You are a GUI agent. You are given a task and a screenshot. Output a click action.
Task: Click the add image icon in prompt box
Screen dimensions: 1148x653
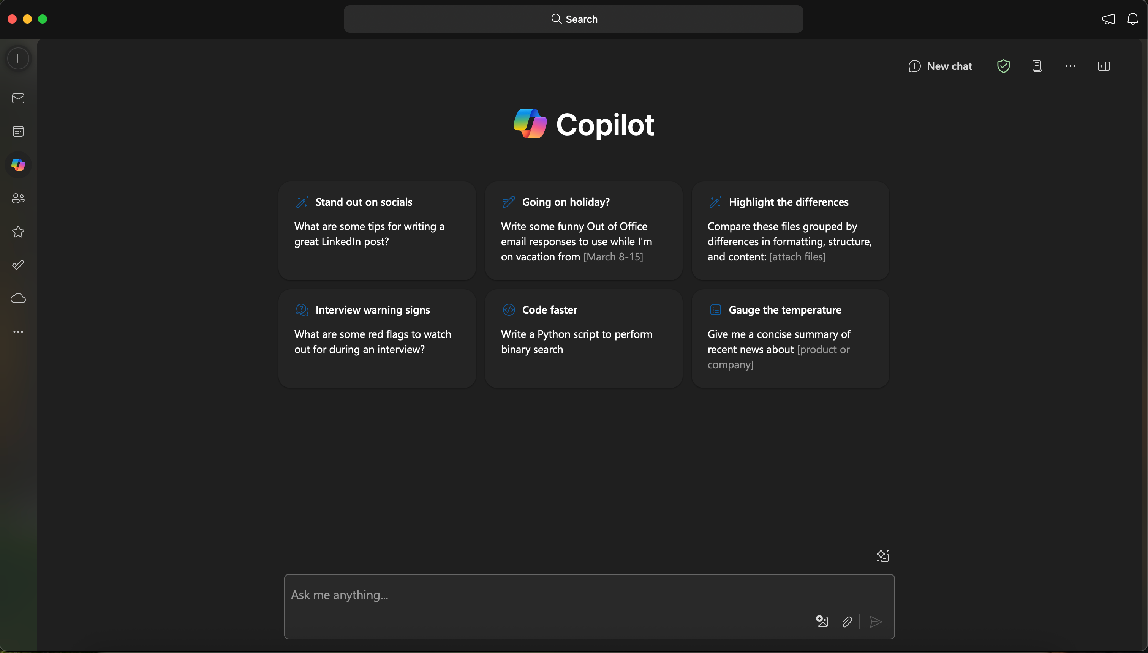[x=822, y=621]
